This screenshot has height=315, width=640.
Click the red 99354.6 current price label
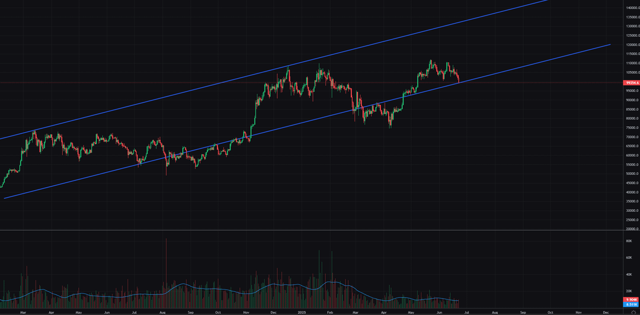coord(632,82)
